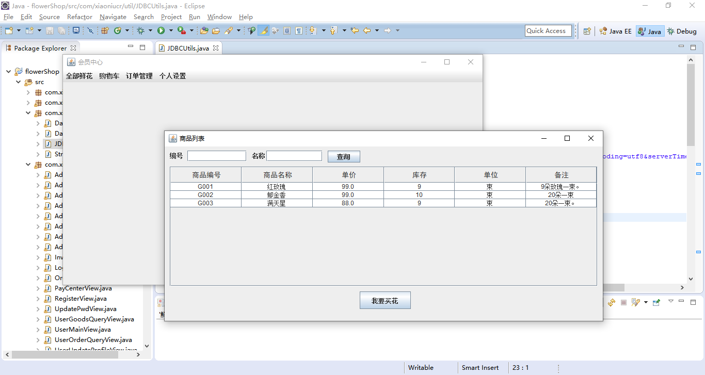Image resolution: width=705 pixels, height=375 pixels.
Task: Click the Quick Access search box
Action: pyautogui.click(x=549, y=31)
